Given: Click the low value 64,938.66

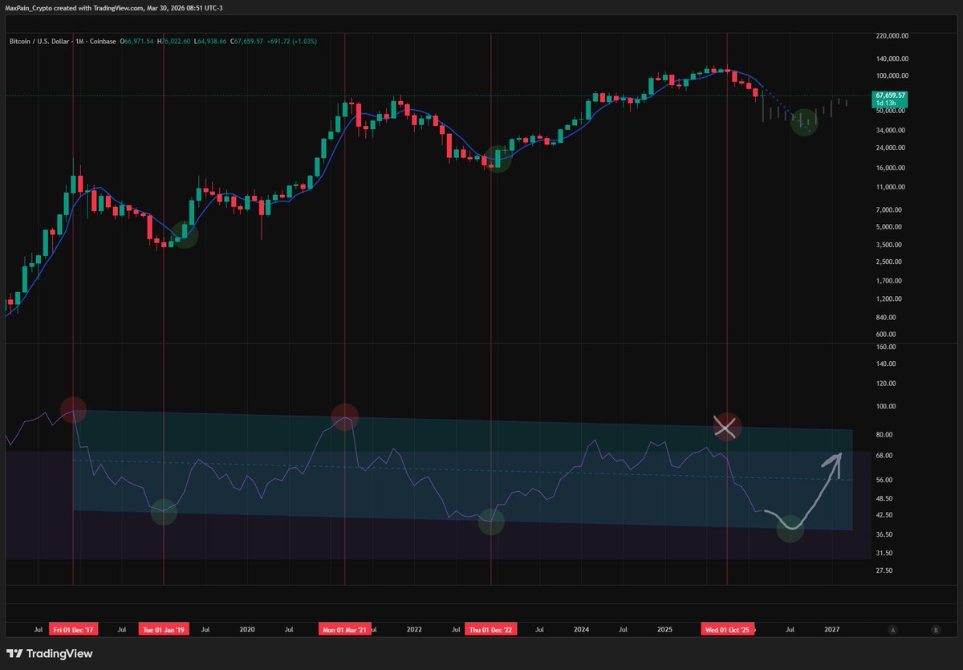Looking at the screenshot, I should click(211, 40).
